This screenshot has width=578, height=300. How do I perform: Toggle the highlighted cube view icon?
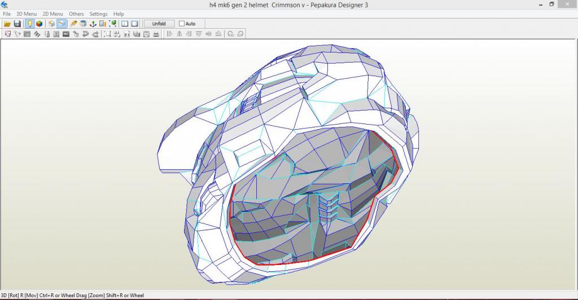point(62,24)
